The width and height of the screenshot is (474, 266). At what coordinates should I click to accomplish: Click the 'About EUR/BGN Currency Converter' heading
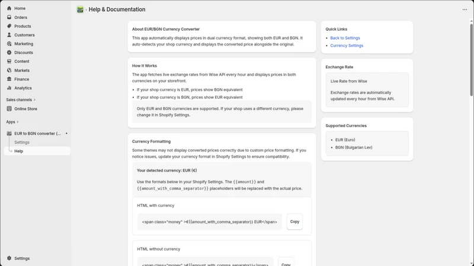166,29
